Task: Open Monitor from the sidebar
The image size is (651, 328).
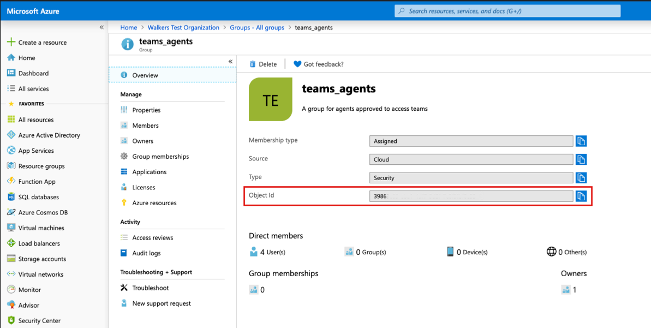Action: (x=32, y=289)
